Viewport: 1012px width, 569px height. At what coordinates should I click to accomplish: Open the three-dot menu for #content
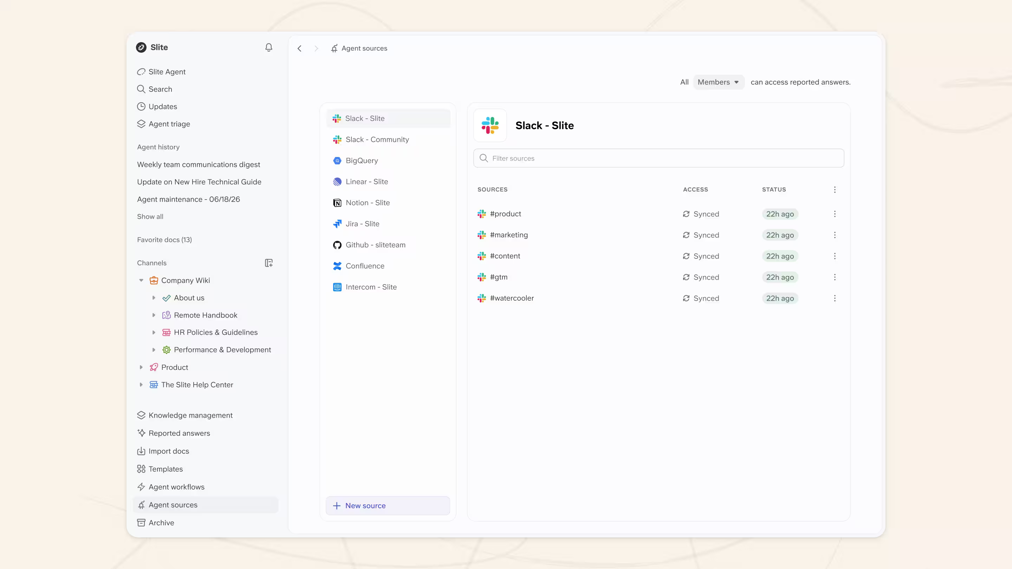(835, 256)
